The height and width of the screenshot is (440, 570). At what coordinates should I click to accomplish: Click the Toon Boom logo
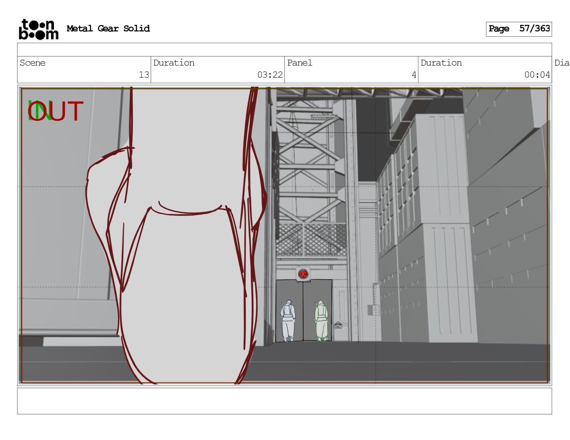(38, 29)
